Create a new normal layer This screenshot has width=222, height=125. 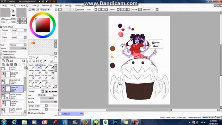click(x=3, y=61)
